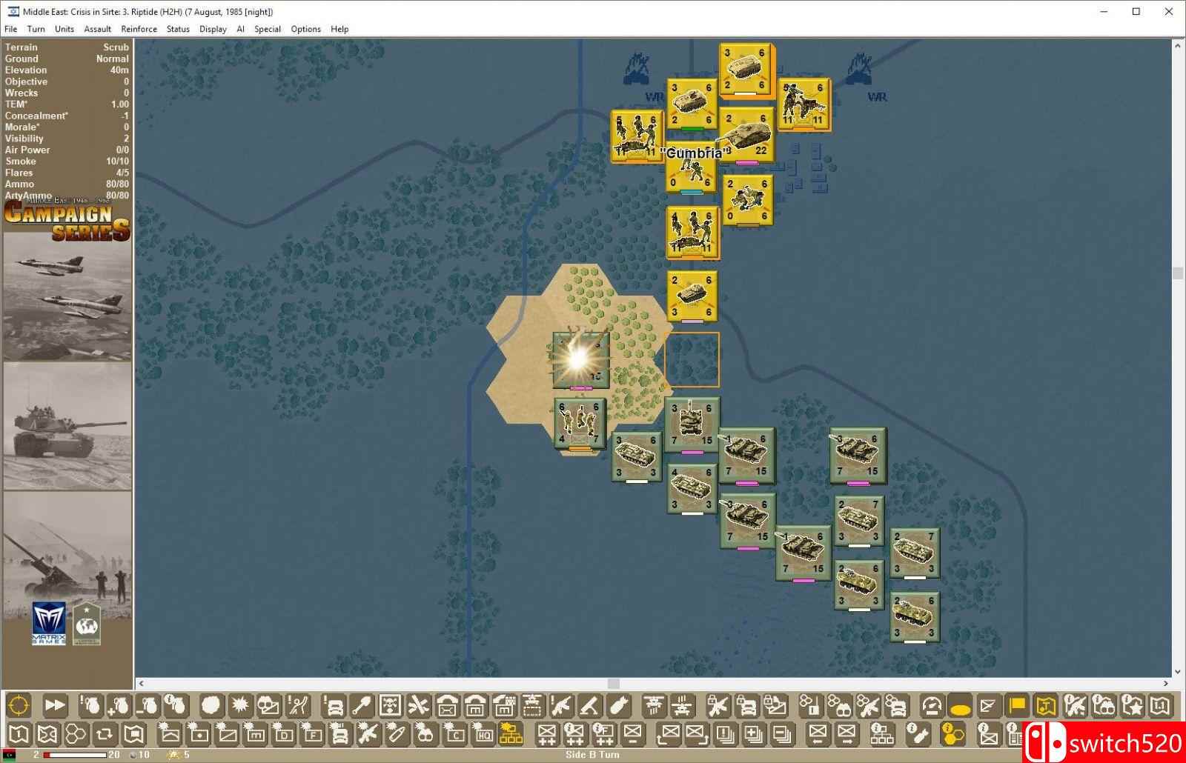
Task: Click the cycle arrows icon in bottom toolbar
Action: (105, 735)
